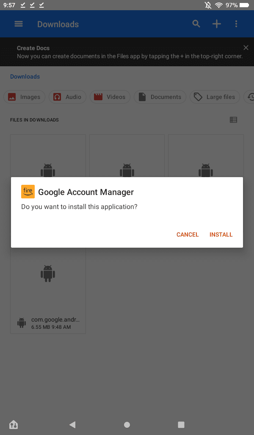This screenshot has height=435, width=254.
Task: Open the navigation drawer hamburger icon
Action: click(19, 23)
